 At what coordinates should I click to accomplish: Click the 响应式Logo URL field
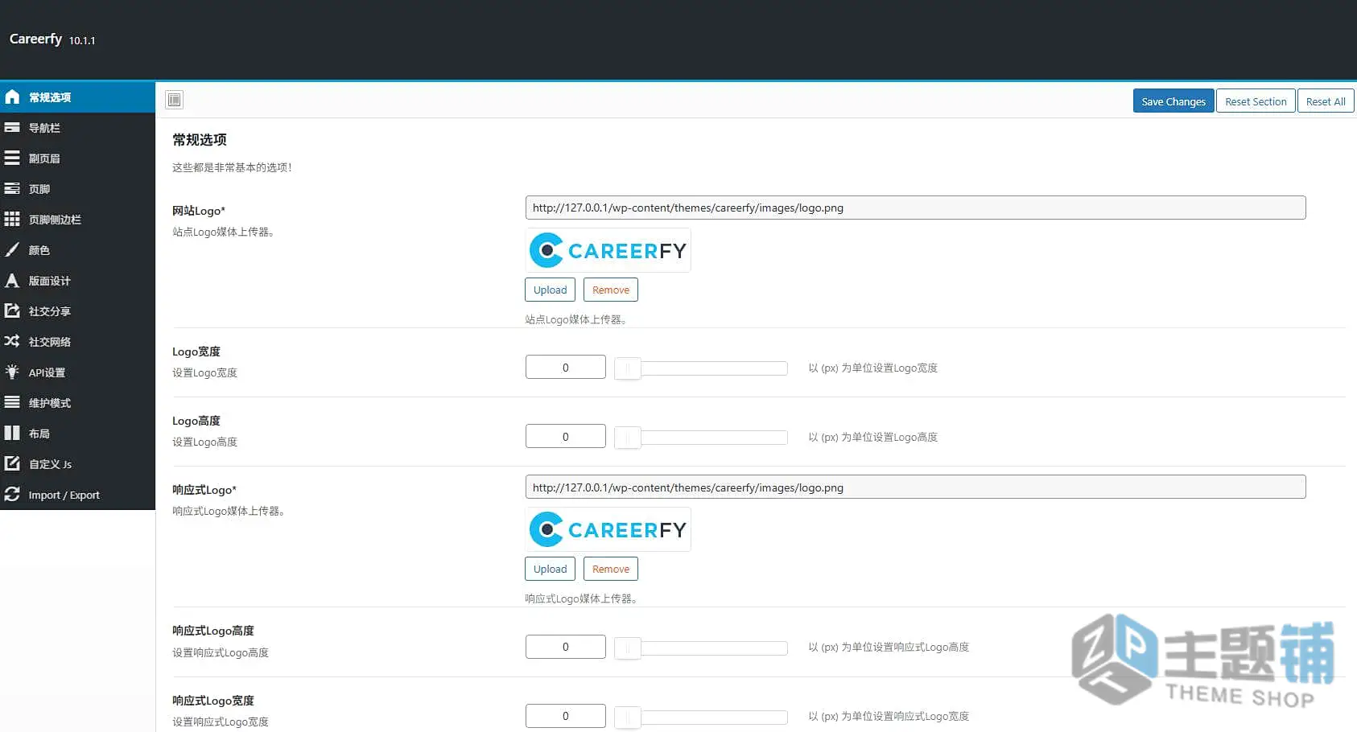coord(915,487)
